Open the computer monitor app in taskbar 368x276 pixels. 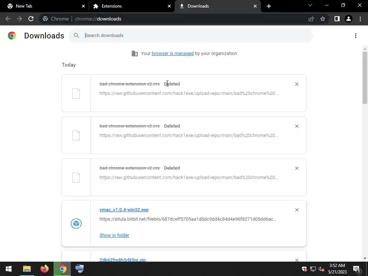(x=79, y=269)
